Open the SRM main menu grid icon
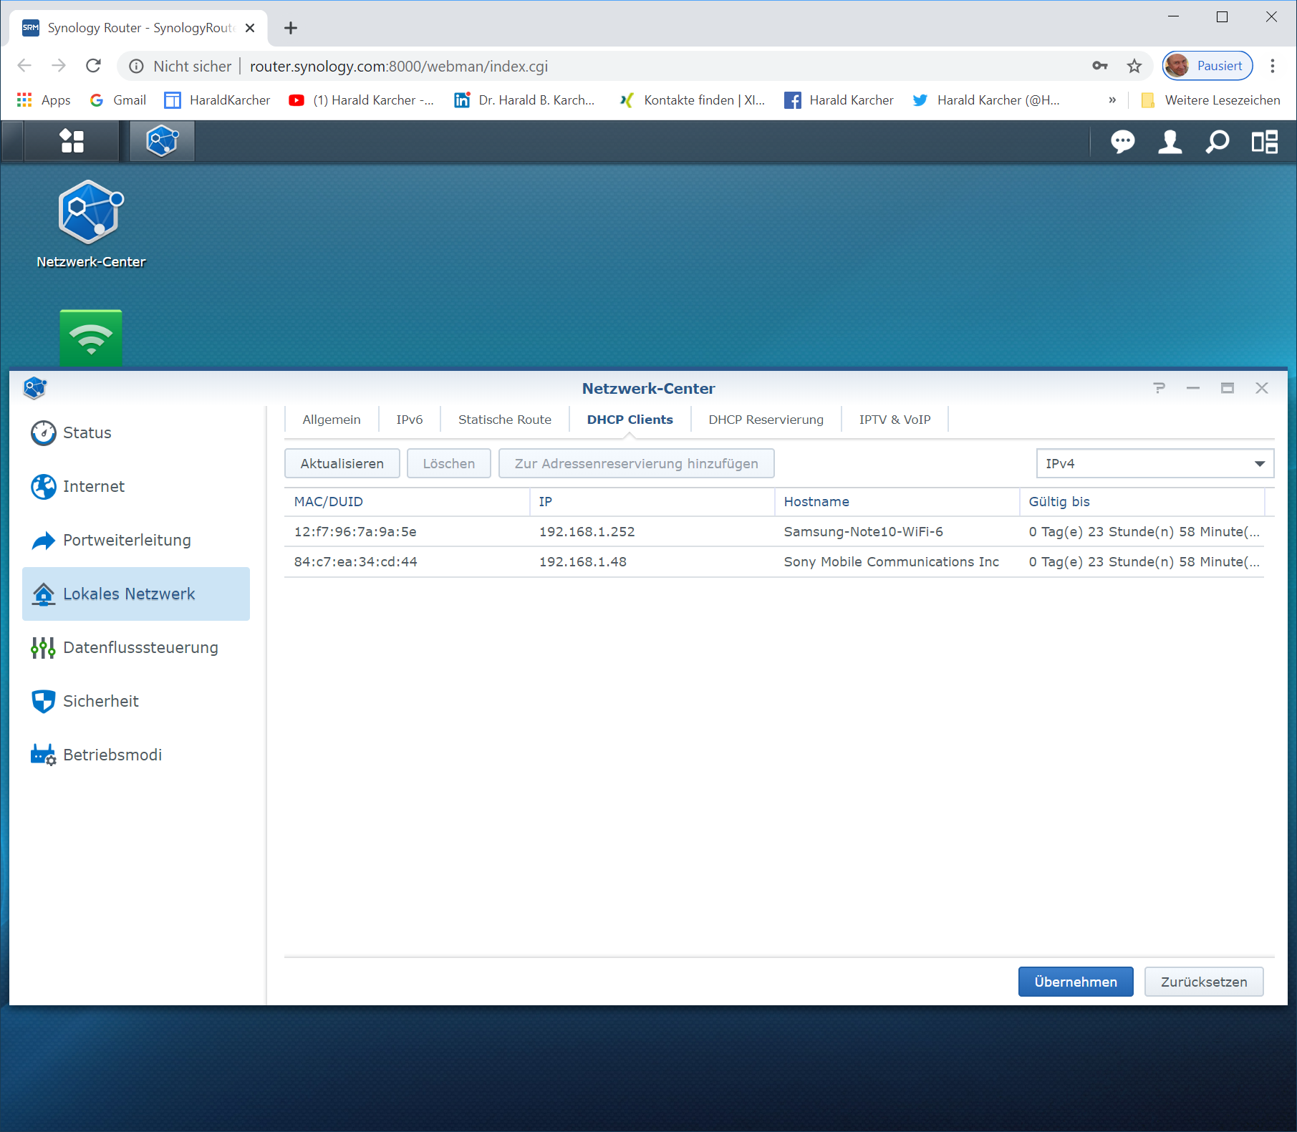1297x1132 pixels. pyautogui.click(x=72, y=141)
